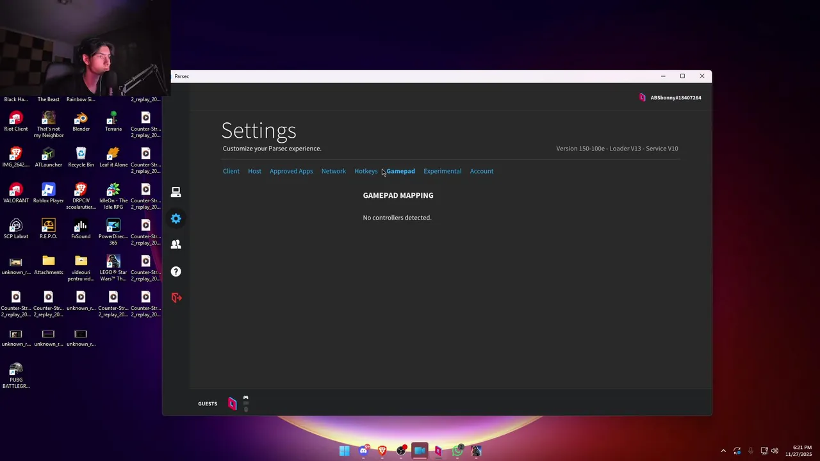Open the Account tab
The height and width of the screenshot is (461, 820).
coord(481,171)
